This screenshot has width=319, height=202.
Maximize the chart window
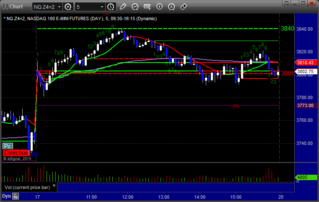tap(303, 3)
